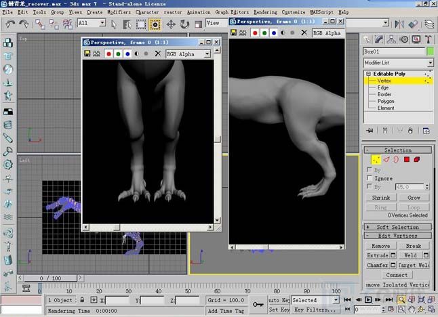Toggle alpha channel in left render window

pyautogui.click(x=137, y=54)
